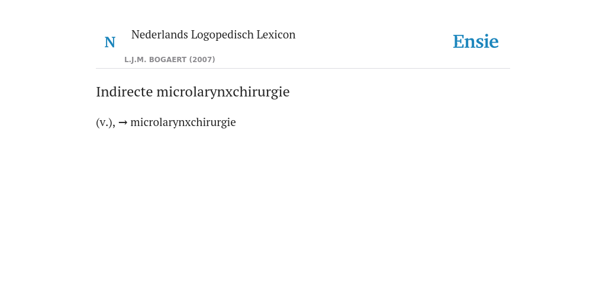The height and width of the screenshot is (303, 606).
Task: Follow the microlarynxchirurgie reference link
Action: coord(183,123)
